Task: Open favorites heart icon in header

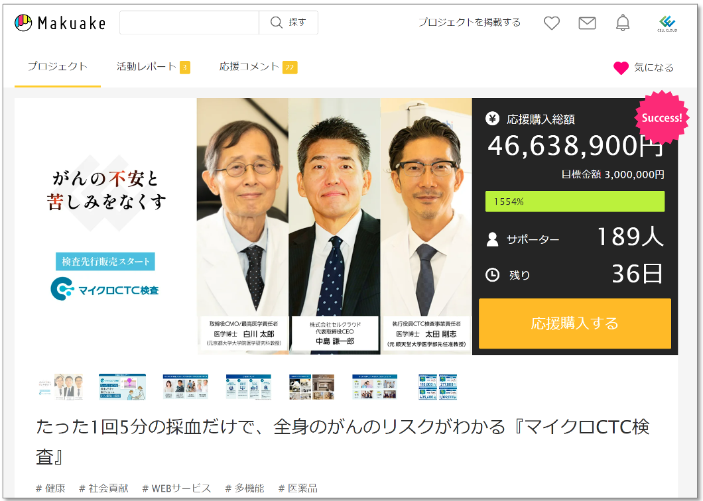Action: (x=552, y=23)
